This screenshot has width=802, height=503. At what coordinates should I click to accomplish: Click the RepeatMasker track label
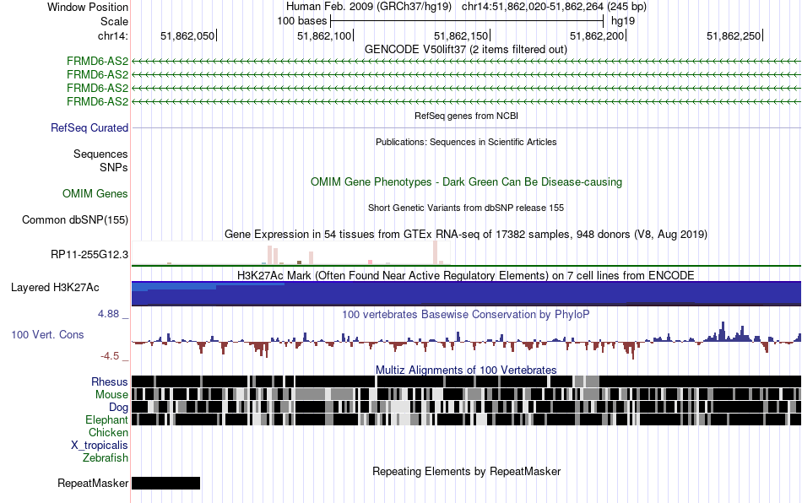click(x=93, y=483)
